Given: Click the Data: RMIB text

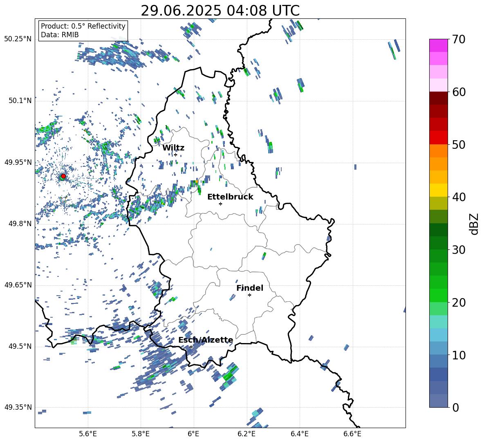Looking at the screenshot, I should click(x=60, y=35).
